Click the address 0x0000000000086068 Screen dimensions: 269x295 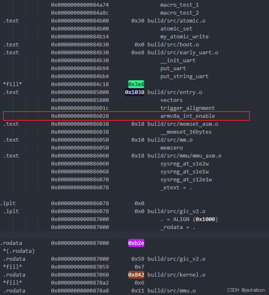pos(80,172)
